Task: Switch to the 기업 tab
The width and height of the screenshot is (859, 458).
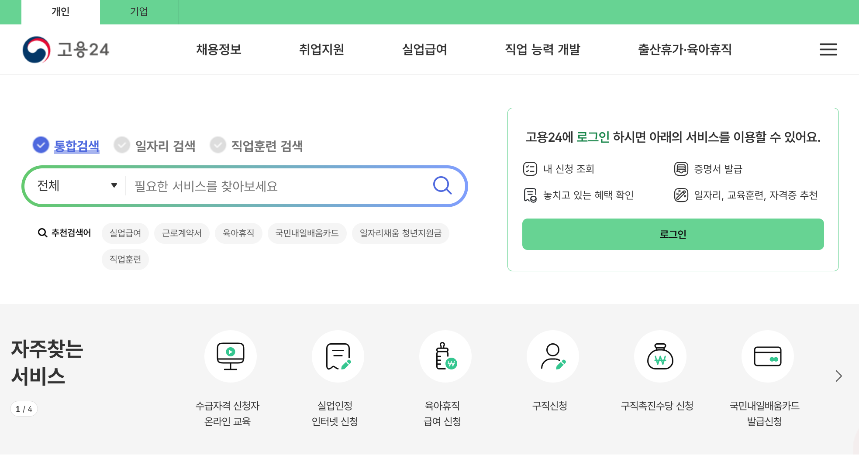Action: [139, 12]
